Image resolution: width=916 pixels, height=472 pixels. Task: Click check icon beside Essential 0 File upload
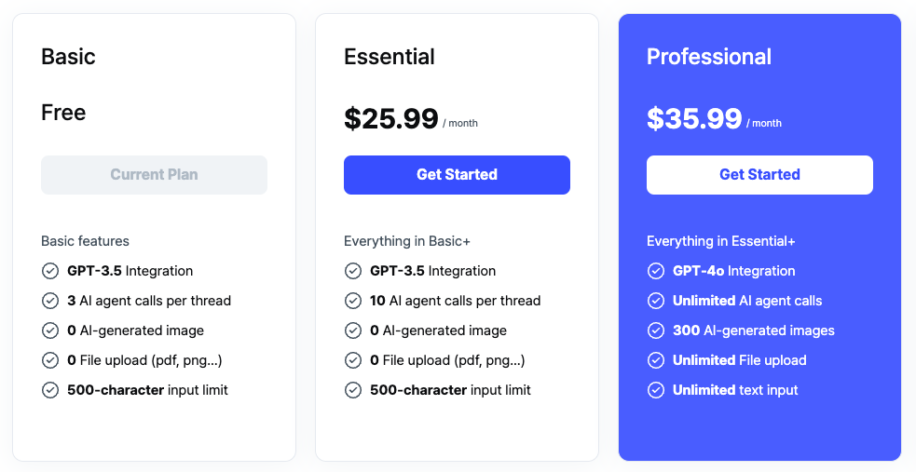click(x=353, y=360)
